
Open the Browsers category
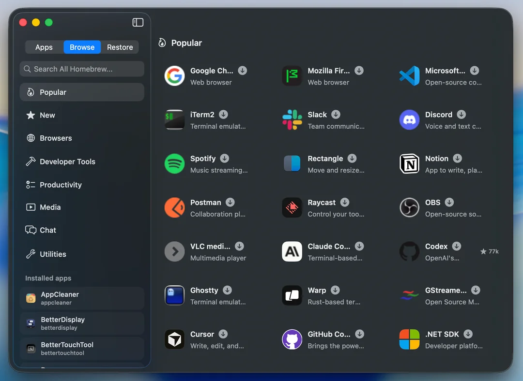click(x=82, y=138)
